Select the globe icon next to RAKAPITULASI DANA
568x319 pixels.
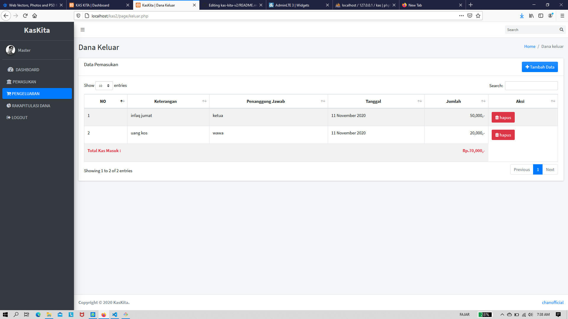point(9,105)
